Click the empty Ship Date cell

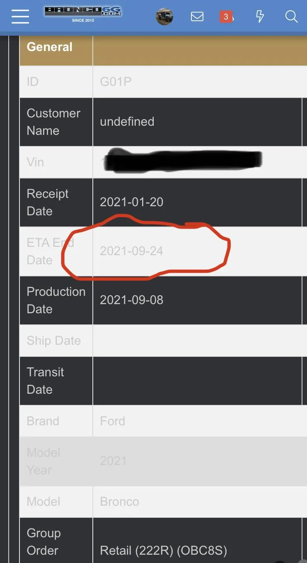pyautogui.click(x=197, y=341)
